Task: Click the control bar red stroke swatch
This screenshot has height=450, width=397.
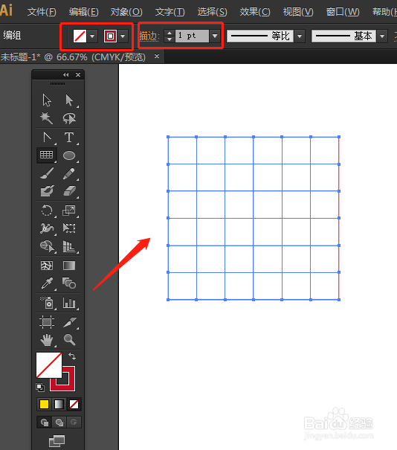Action: [x=111, y=36]
